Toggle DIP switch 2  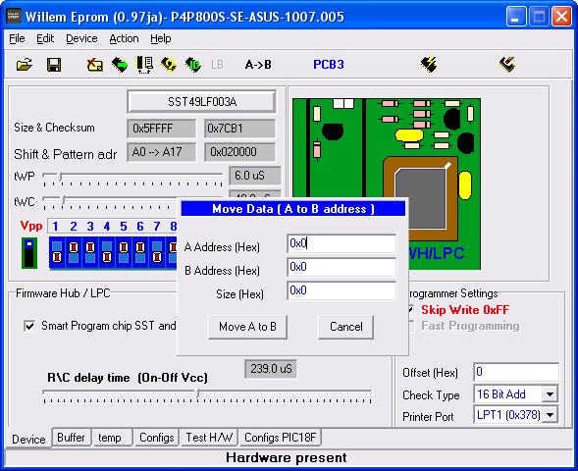click(74, 253)
